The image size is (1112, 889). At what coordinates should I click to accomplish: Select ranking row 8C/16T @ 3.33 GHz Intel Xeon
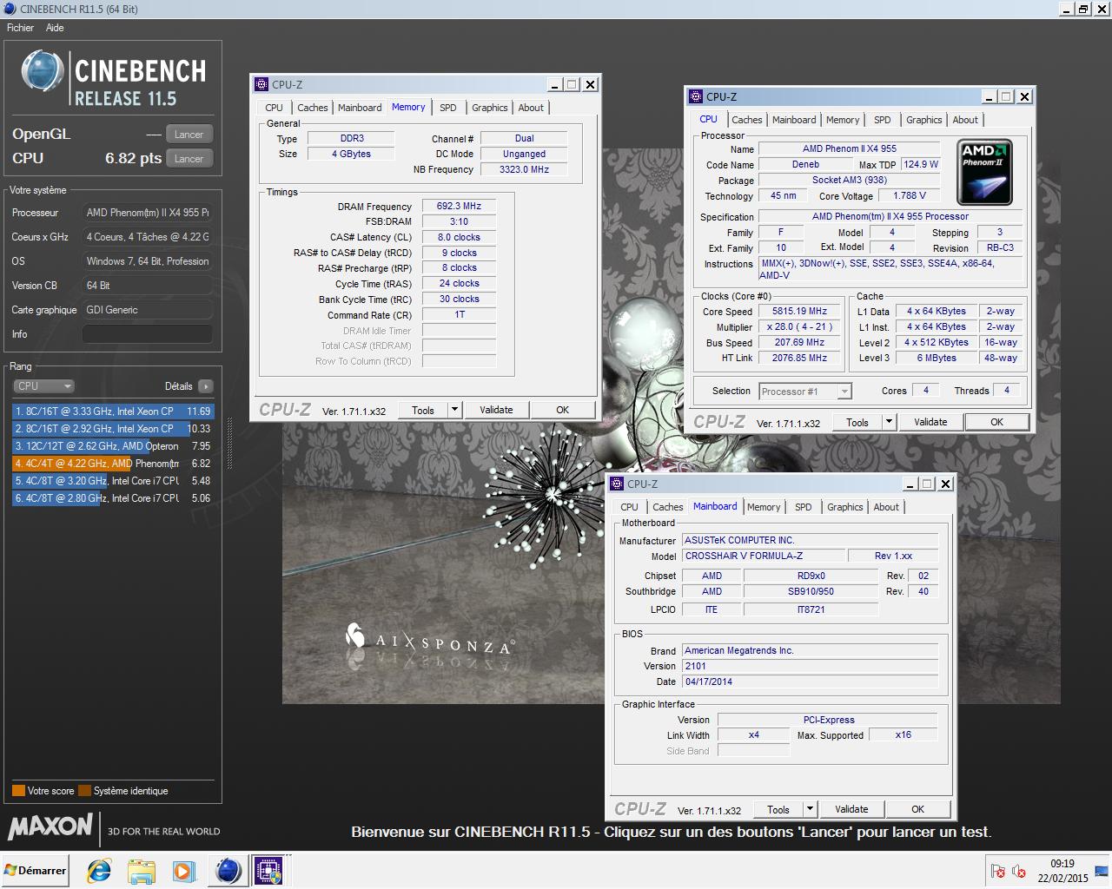tap(113, 412)
